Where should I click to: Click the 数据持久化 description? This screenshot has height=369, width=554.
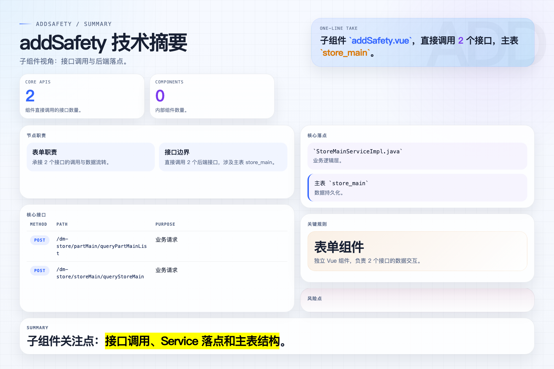click(329, 192)
